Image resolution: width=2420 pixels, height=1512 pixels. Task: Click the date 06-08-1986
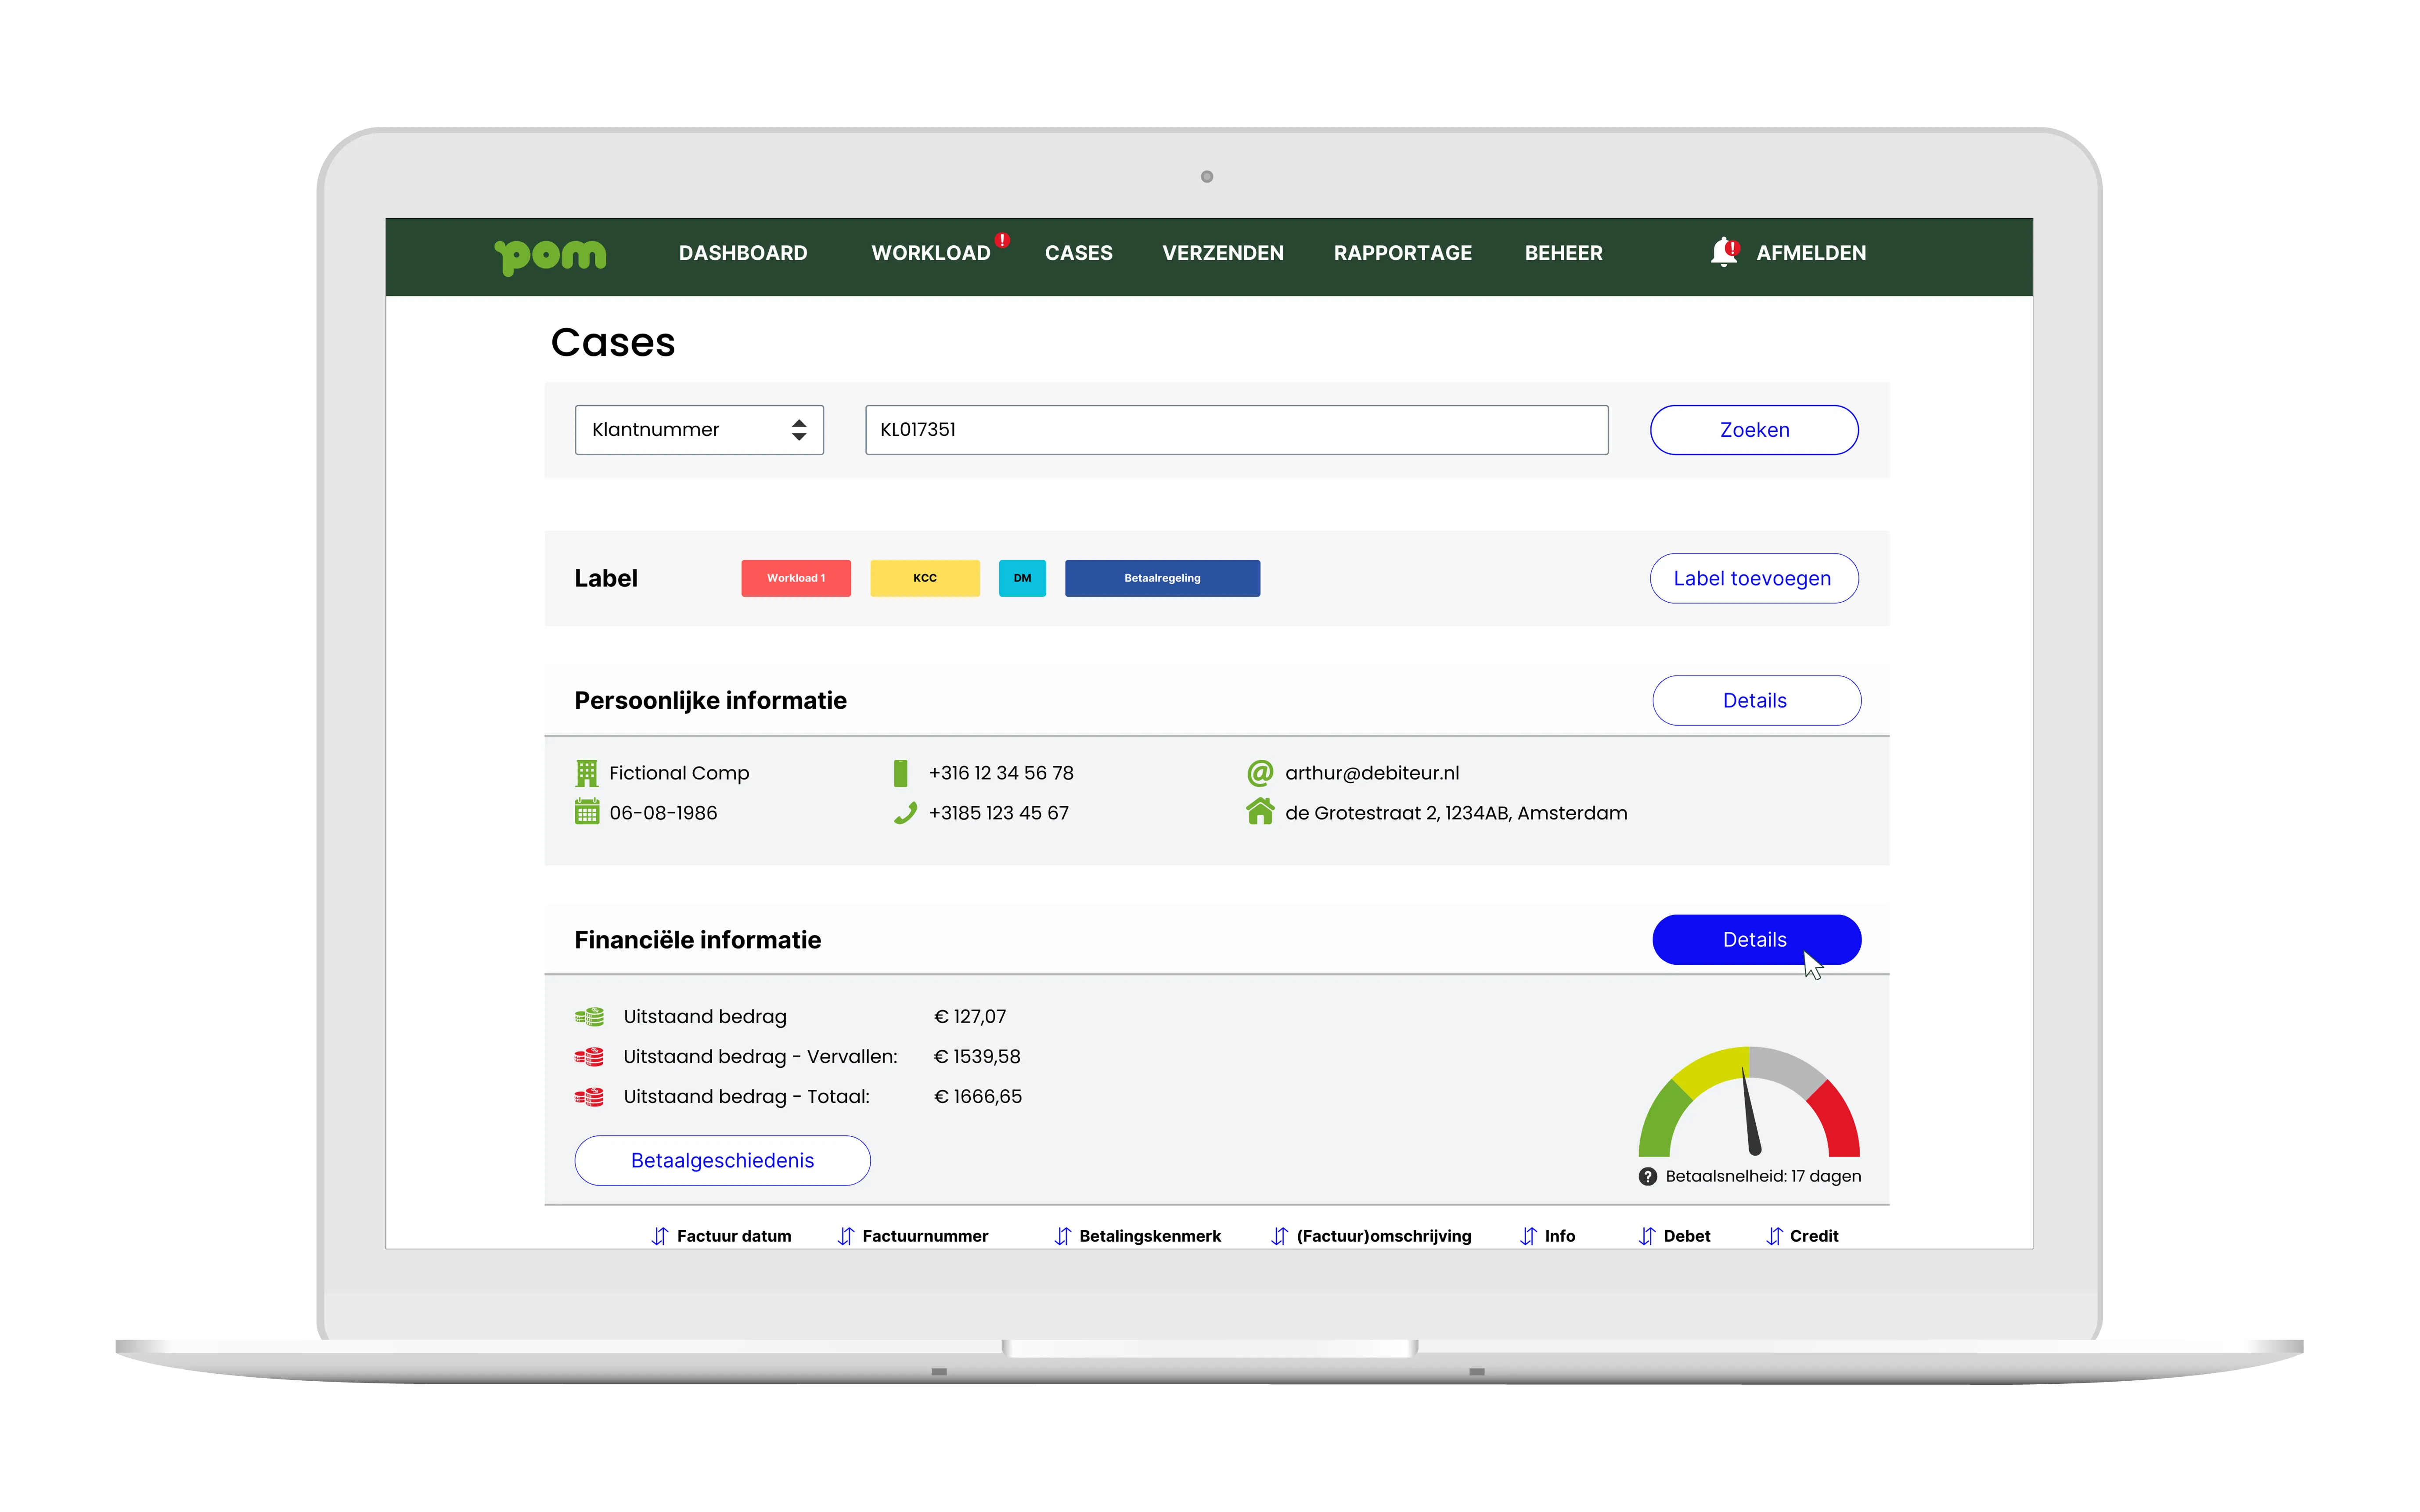(x=663, y=813)
